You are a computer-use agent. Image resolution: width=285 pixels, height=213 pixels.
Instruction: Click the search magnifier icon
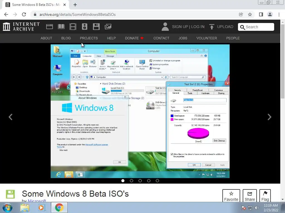coord(242,27)
